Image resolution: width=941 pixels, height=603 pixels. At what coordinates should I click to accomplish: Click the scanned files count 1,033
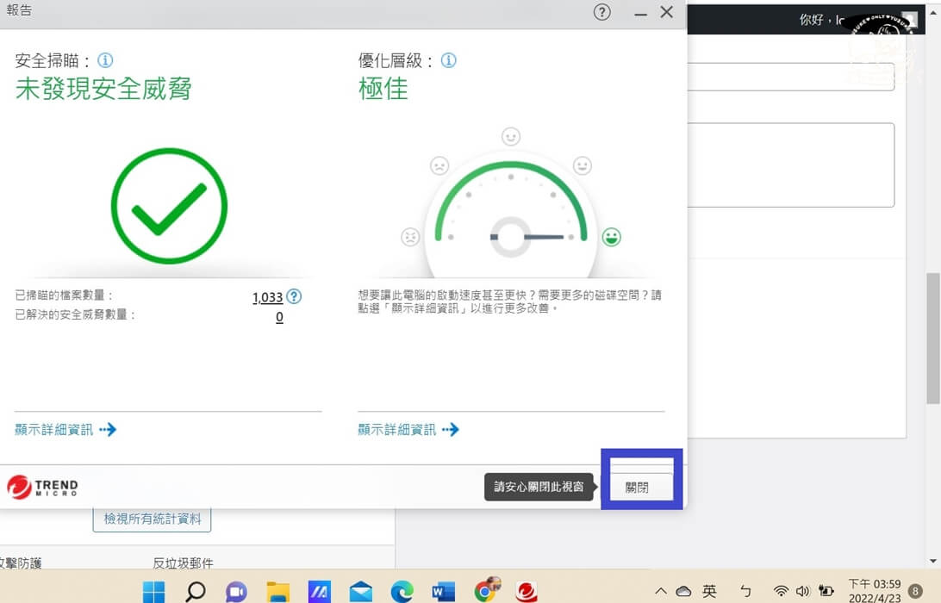coord(267,297)
